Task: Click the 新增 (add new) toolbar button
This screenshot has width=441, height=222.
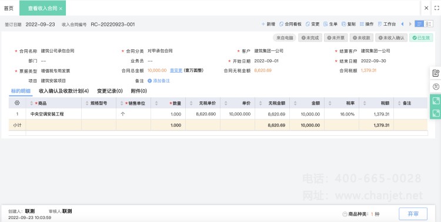Action: [268, 24]
